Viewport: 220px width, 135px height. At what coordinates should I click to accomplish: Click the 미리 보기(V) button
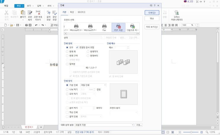point(152,27)
